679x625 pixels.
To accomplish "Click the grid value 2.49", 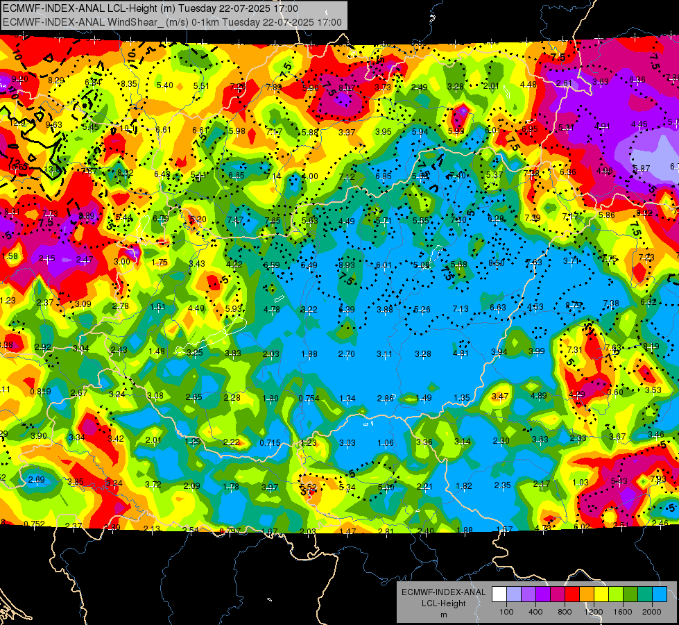I will point(419,87).
